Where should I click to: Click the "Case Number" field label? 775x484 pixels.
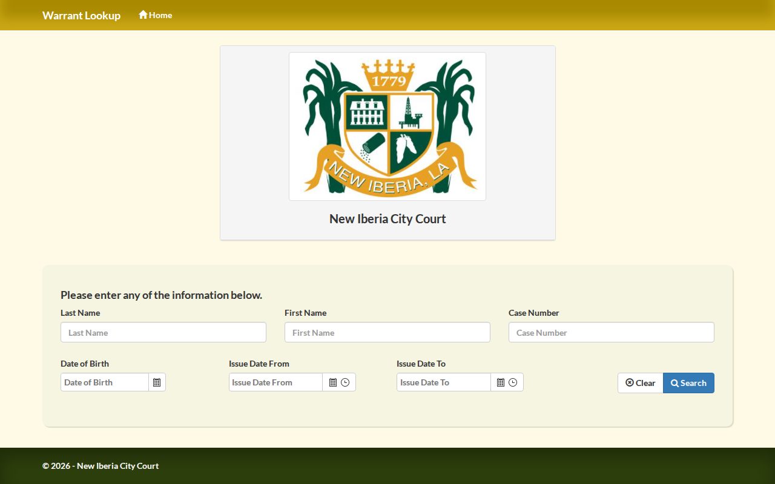click(534, 313)
